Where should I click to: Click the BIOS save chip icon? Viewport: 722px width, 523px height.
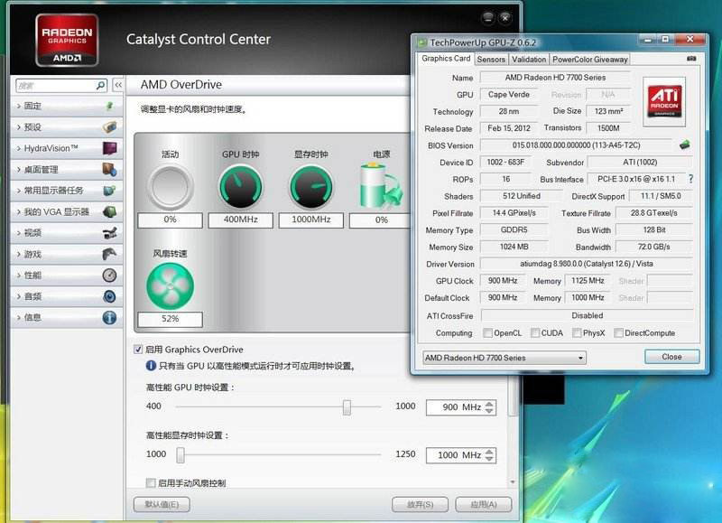click(685, 145)
